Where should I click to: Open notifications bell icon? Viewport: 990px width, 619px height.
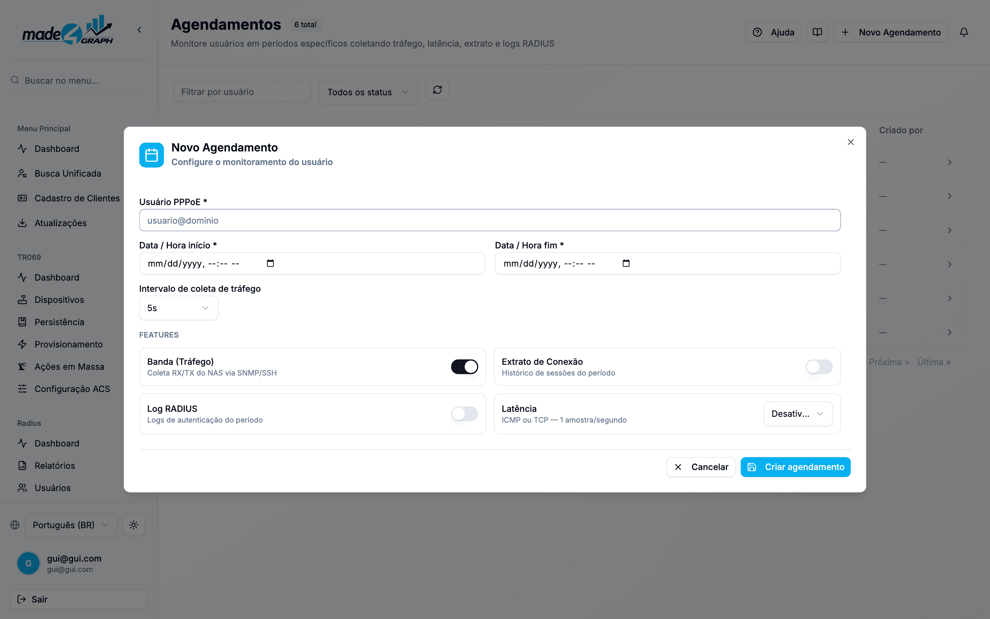(x=964, y=32)
